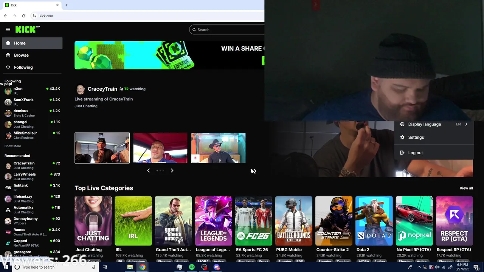Open the Browse page
This screenshot has height=272, width=484.
pos(32,55)
